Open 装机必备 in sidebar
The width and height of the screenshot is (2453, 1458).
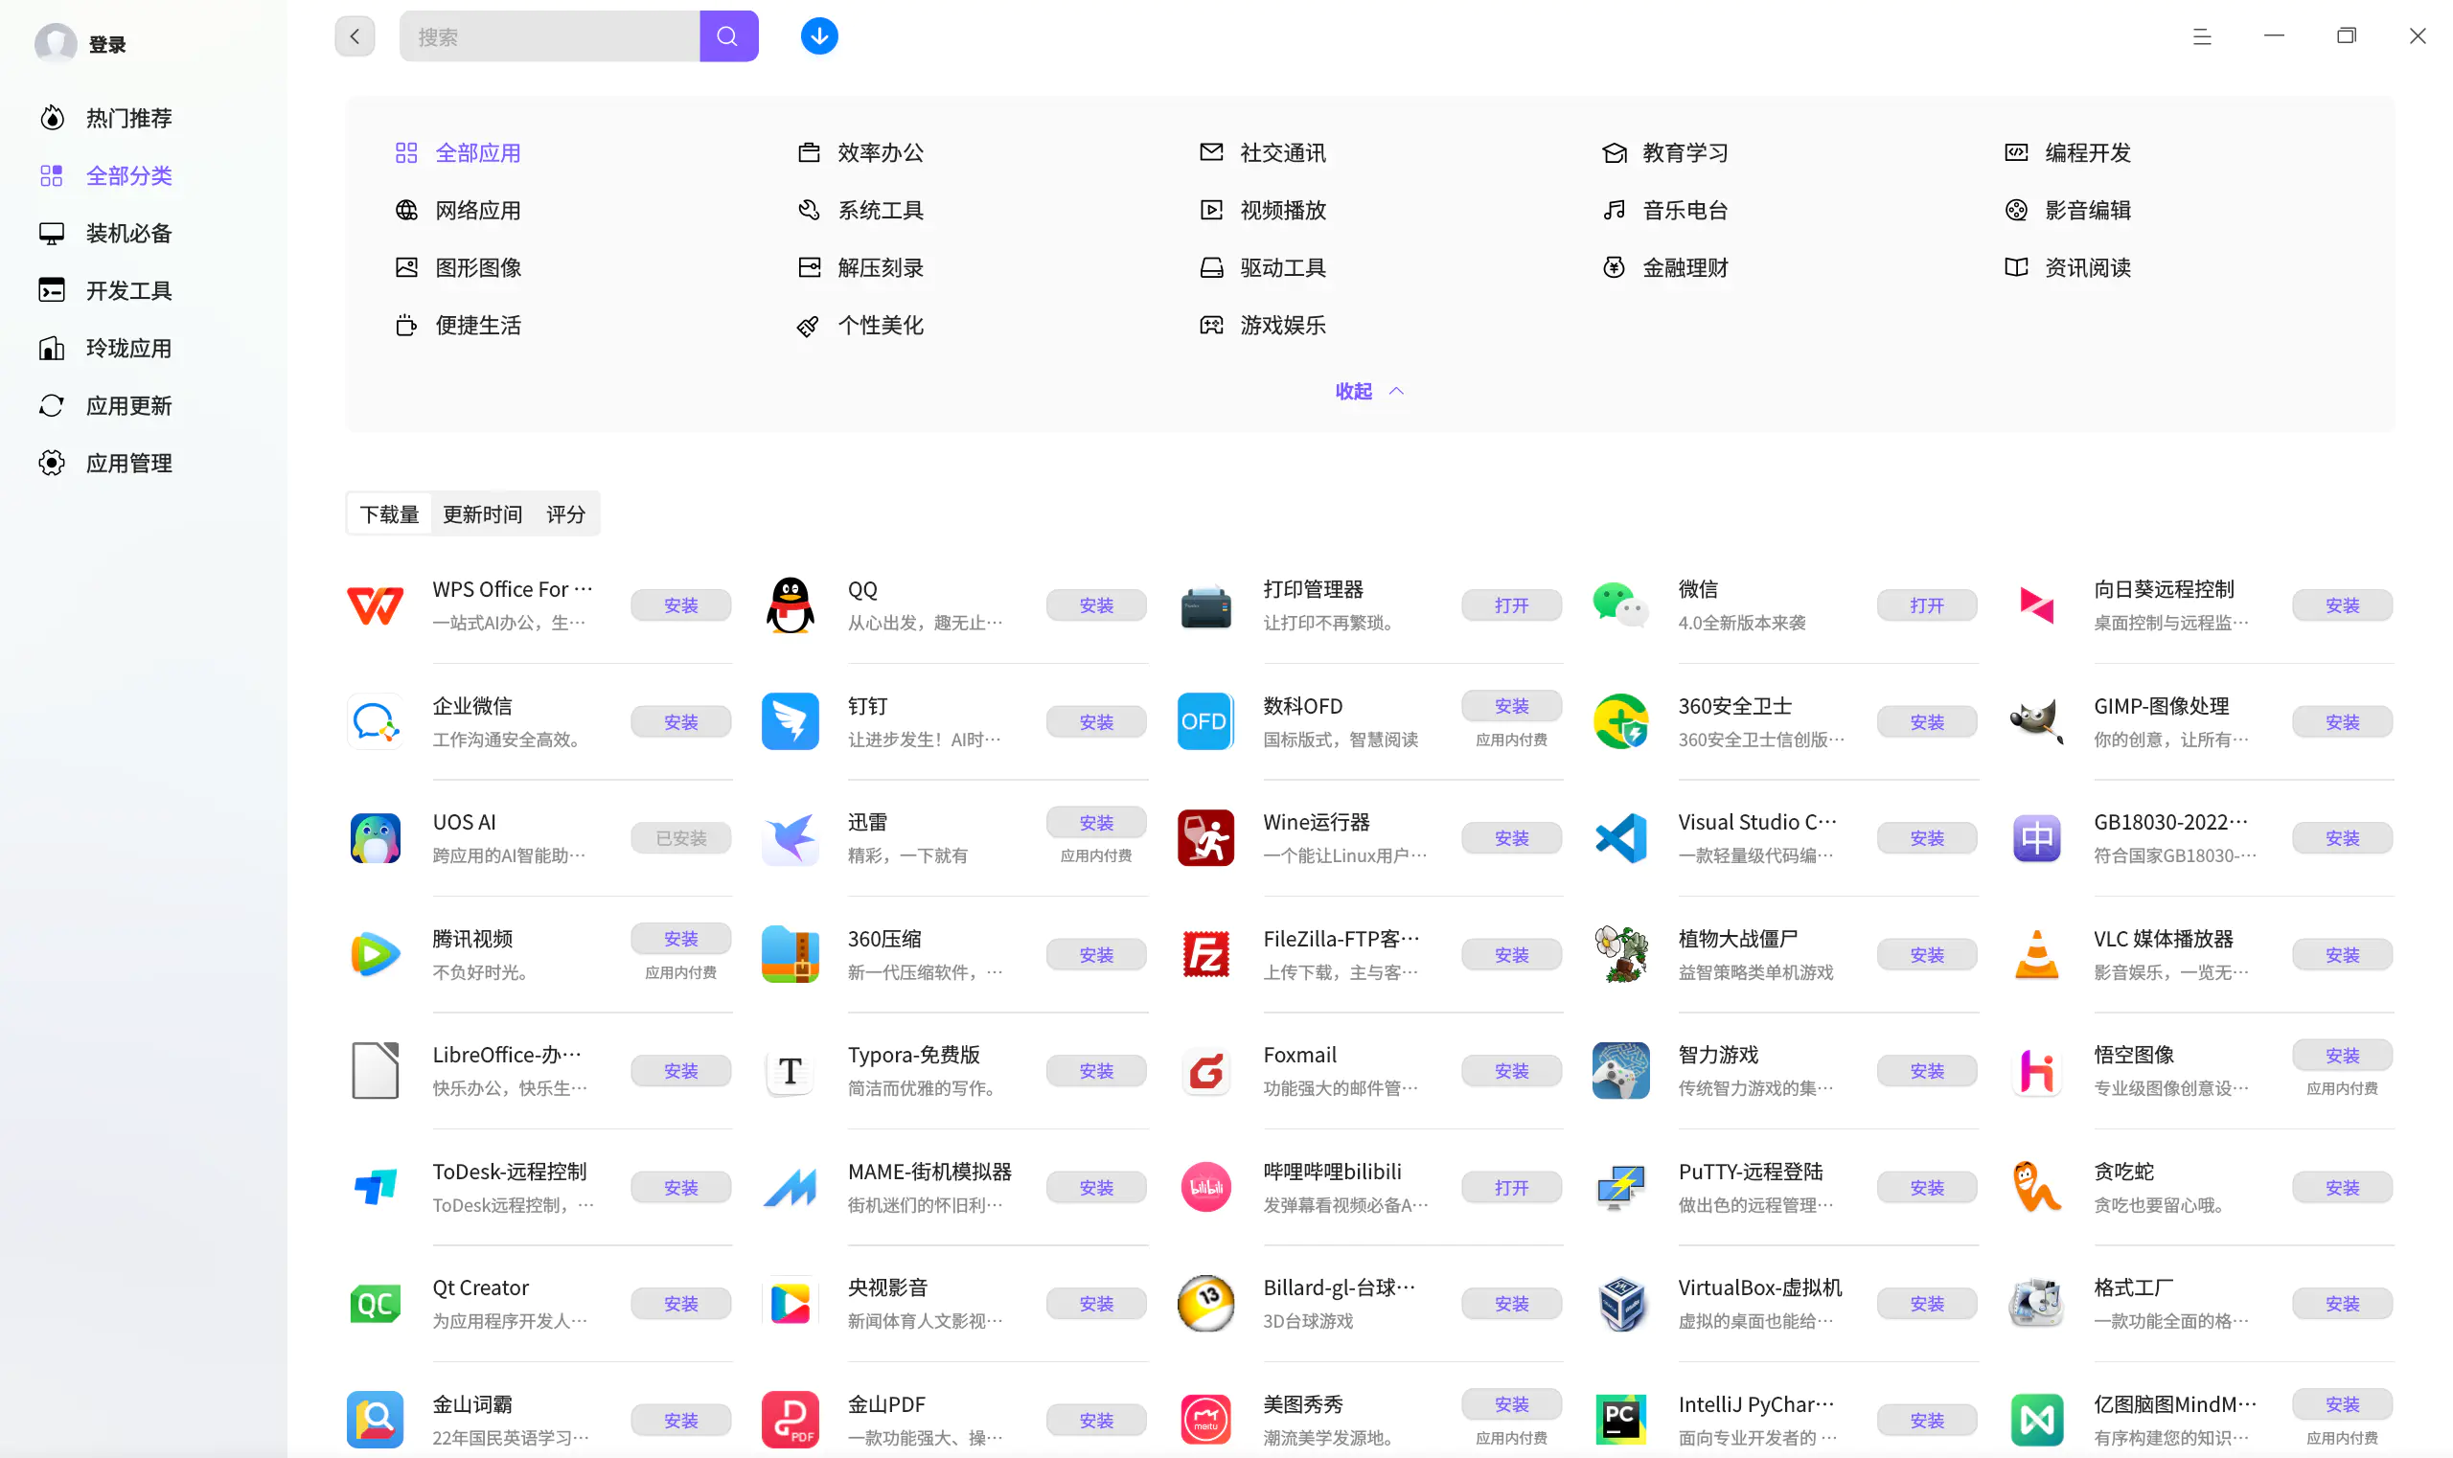tap(127, 233)
